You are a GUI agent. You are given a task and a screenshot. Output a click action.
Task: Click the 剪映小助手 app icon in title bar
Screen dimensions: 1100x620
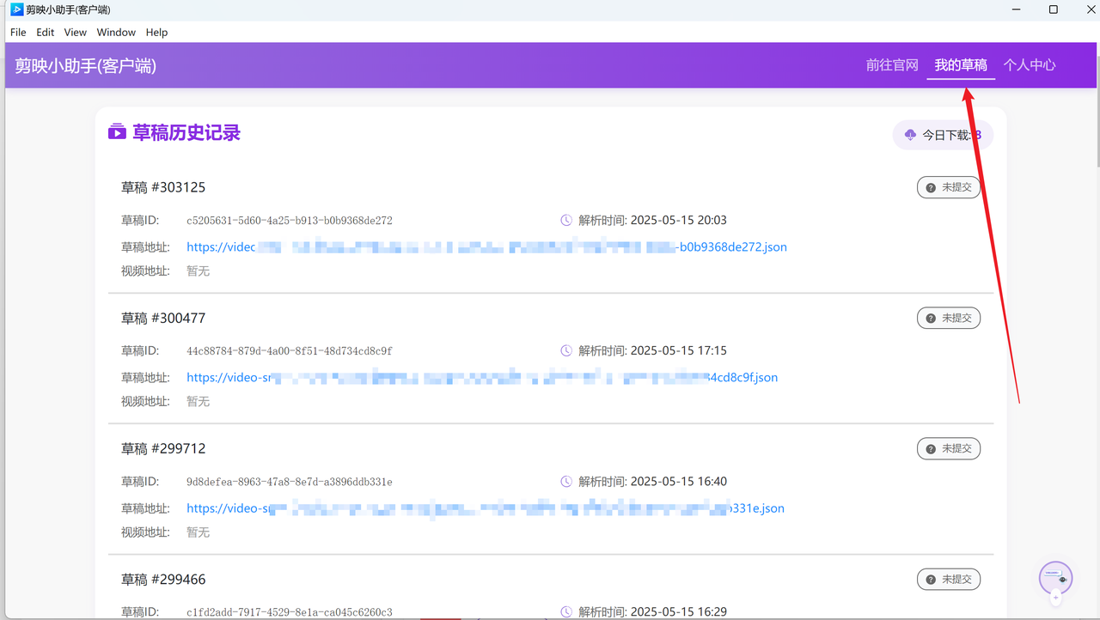click(16, 9)
